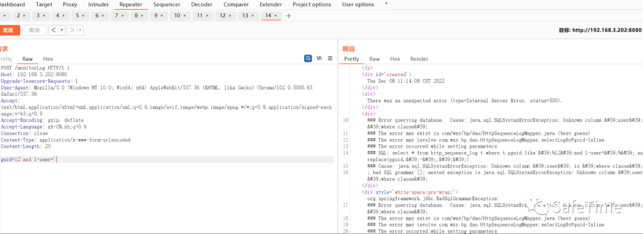643x234 pixels.
Task: Click the target URL http://192.168.3.202:8080
Action: (x=607, y=30)
